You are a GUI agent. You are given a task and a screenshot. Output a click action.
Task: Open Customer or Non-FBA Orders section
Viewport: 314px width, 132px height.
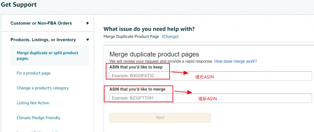41,23
